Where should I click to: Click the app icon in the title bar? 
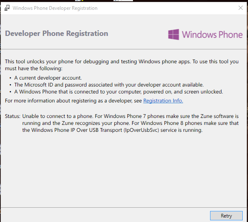click(x=7, y=8)
